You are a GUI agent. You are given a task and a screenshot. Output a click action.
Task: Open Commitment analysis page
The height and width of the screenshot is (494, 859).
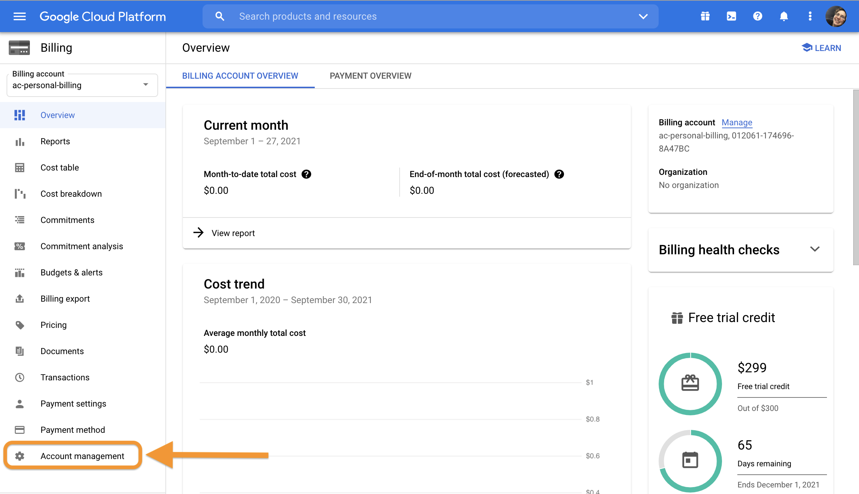coord(83,246)
